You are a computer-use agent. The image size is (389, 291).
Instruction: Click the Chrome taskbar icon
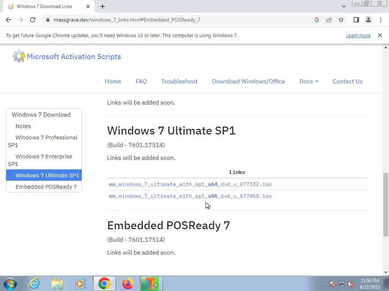pyautogui.click(x=104, y=283)
